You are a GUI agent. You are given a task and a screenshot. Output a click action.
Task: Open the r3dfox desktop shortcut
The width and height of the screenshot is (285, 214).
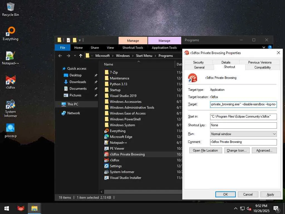[x=11, y=82]
